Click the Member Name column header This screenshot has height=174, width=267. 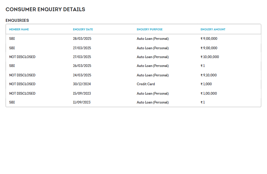(x=19, y=29)
